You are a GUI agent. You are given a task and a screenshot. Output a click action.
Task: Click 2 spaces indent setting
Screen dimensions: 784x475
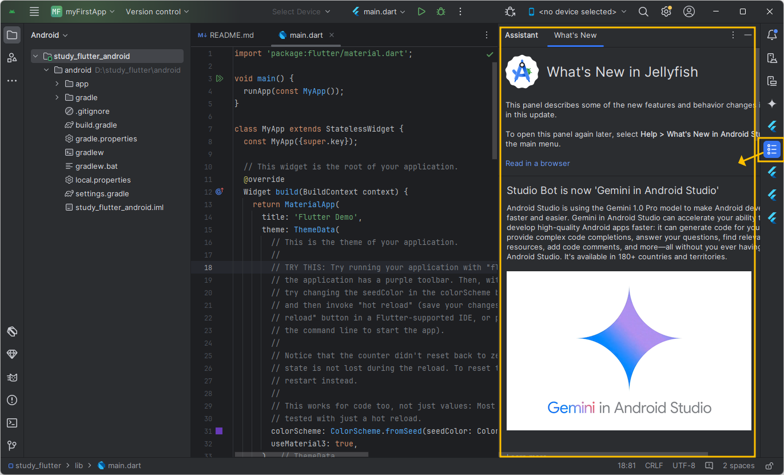(738, 465)
